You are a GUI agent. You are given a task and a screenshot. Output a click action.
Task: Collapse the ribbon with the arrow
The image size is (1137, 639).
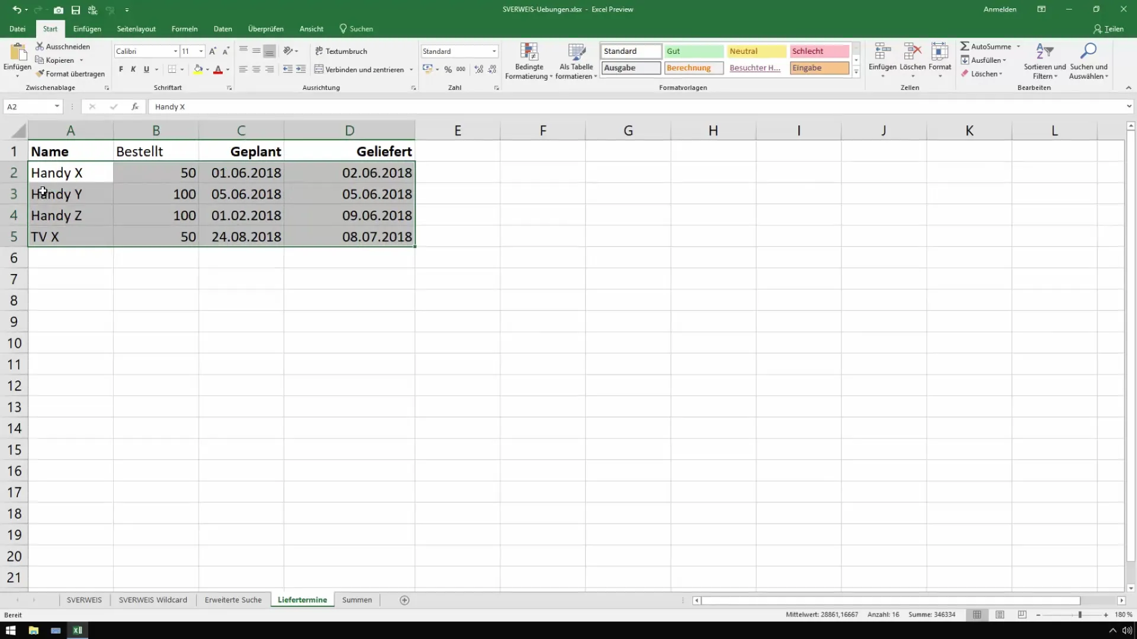1129,88
